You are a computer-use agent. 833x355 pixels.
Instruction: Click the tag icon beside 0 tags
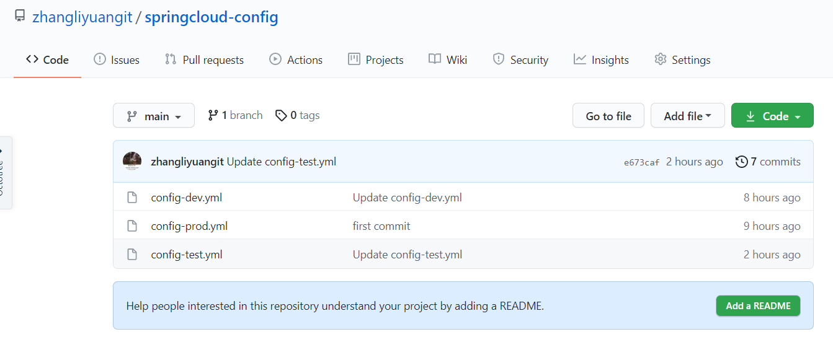(281, 115)
